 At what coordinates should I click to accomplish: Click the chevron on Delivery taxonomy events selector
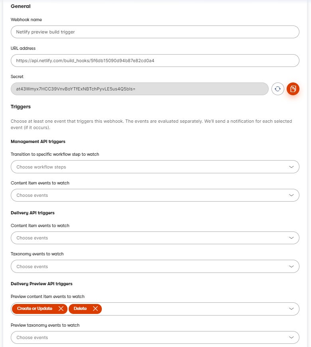click(291, 266)
